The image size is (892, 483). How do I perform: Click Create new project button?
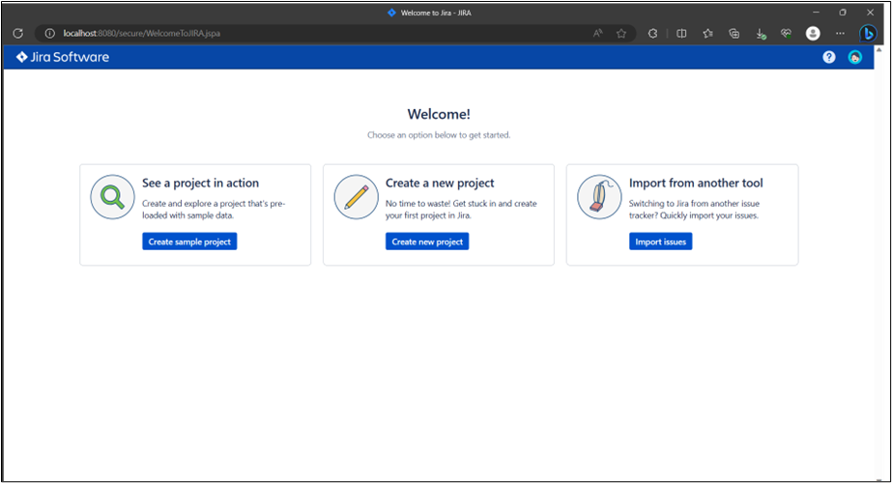pos(427,241)
